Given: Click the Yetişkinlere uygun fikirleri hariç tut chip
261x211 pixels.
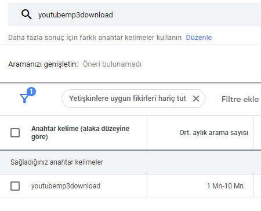Looking at the screenshot, I should (x=133, y=99).
